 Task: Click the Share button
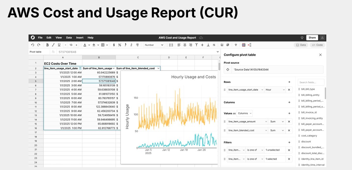(312, 38)
